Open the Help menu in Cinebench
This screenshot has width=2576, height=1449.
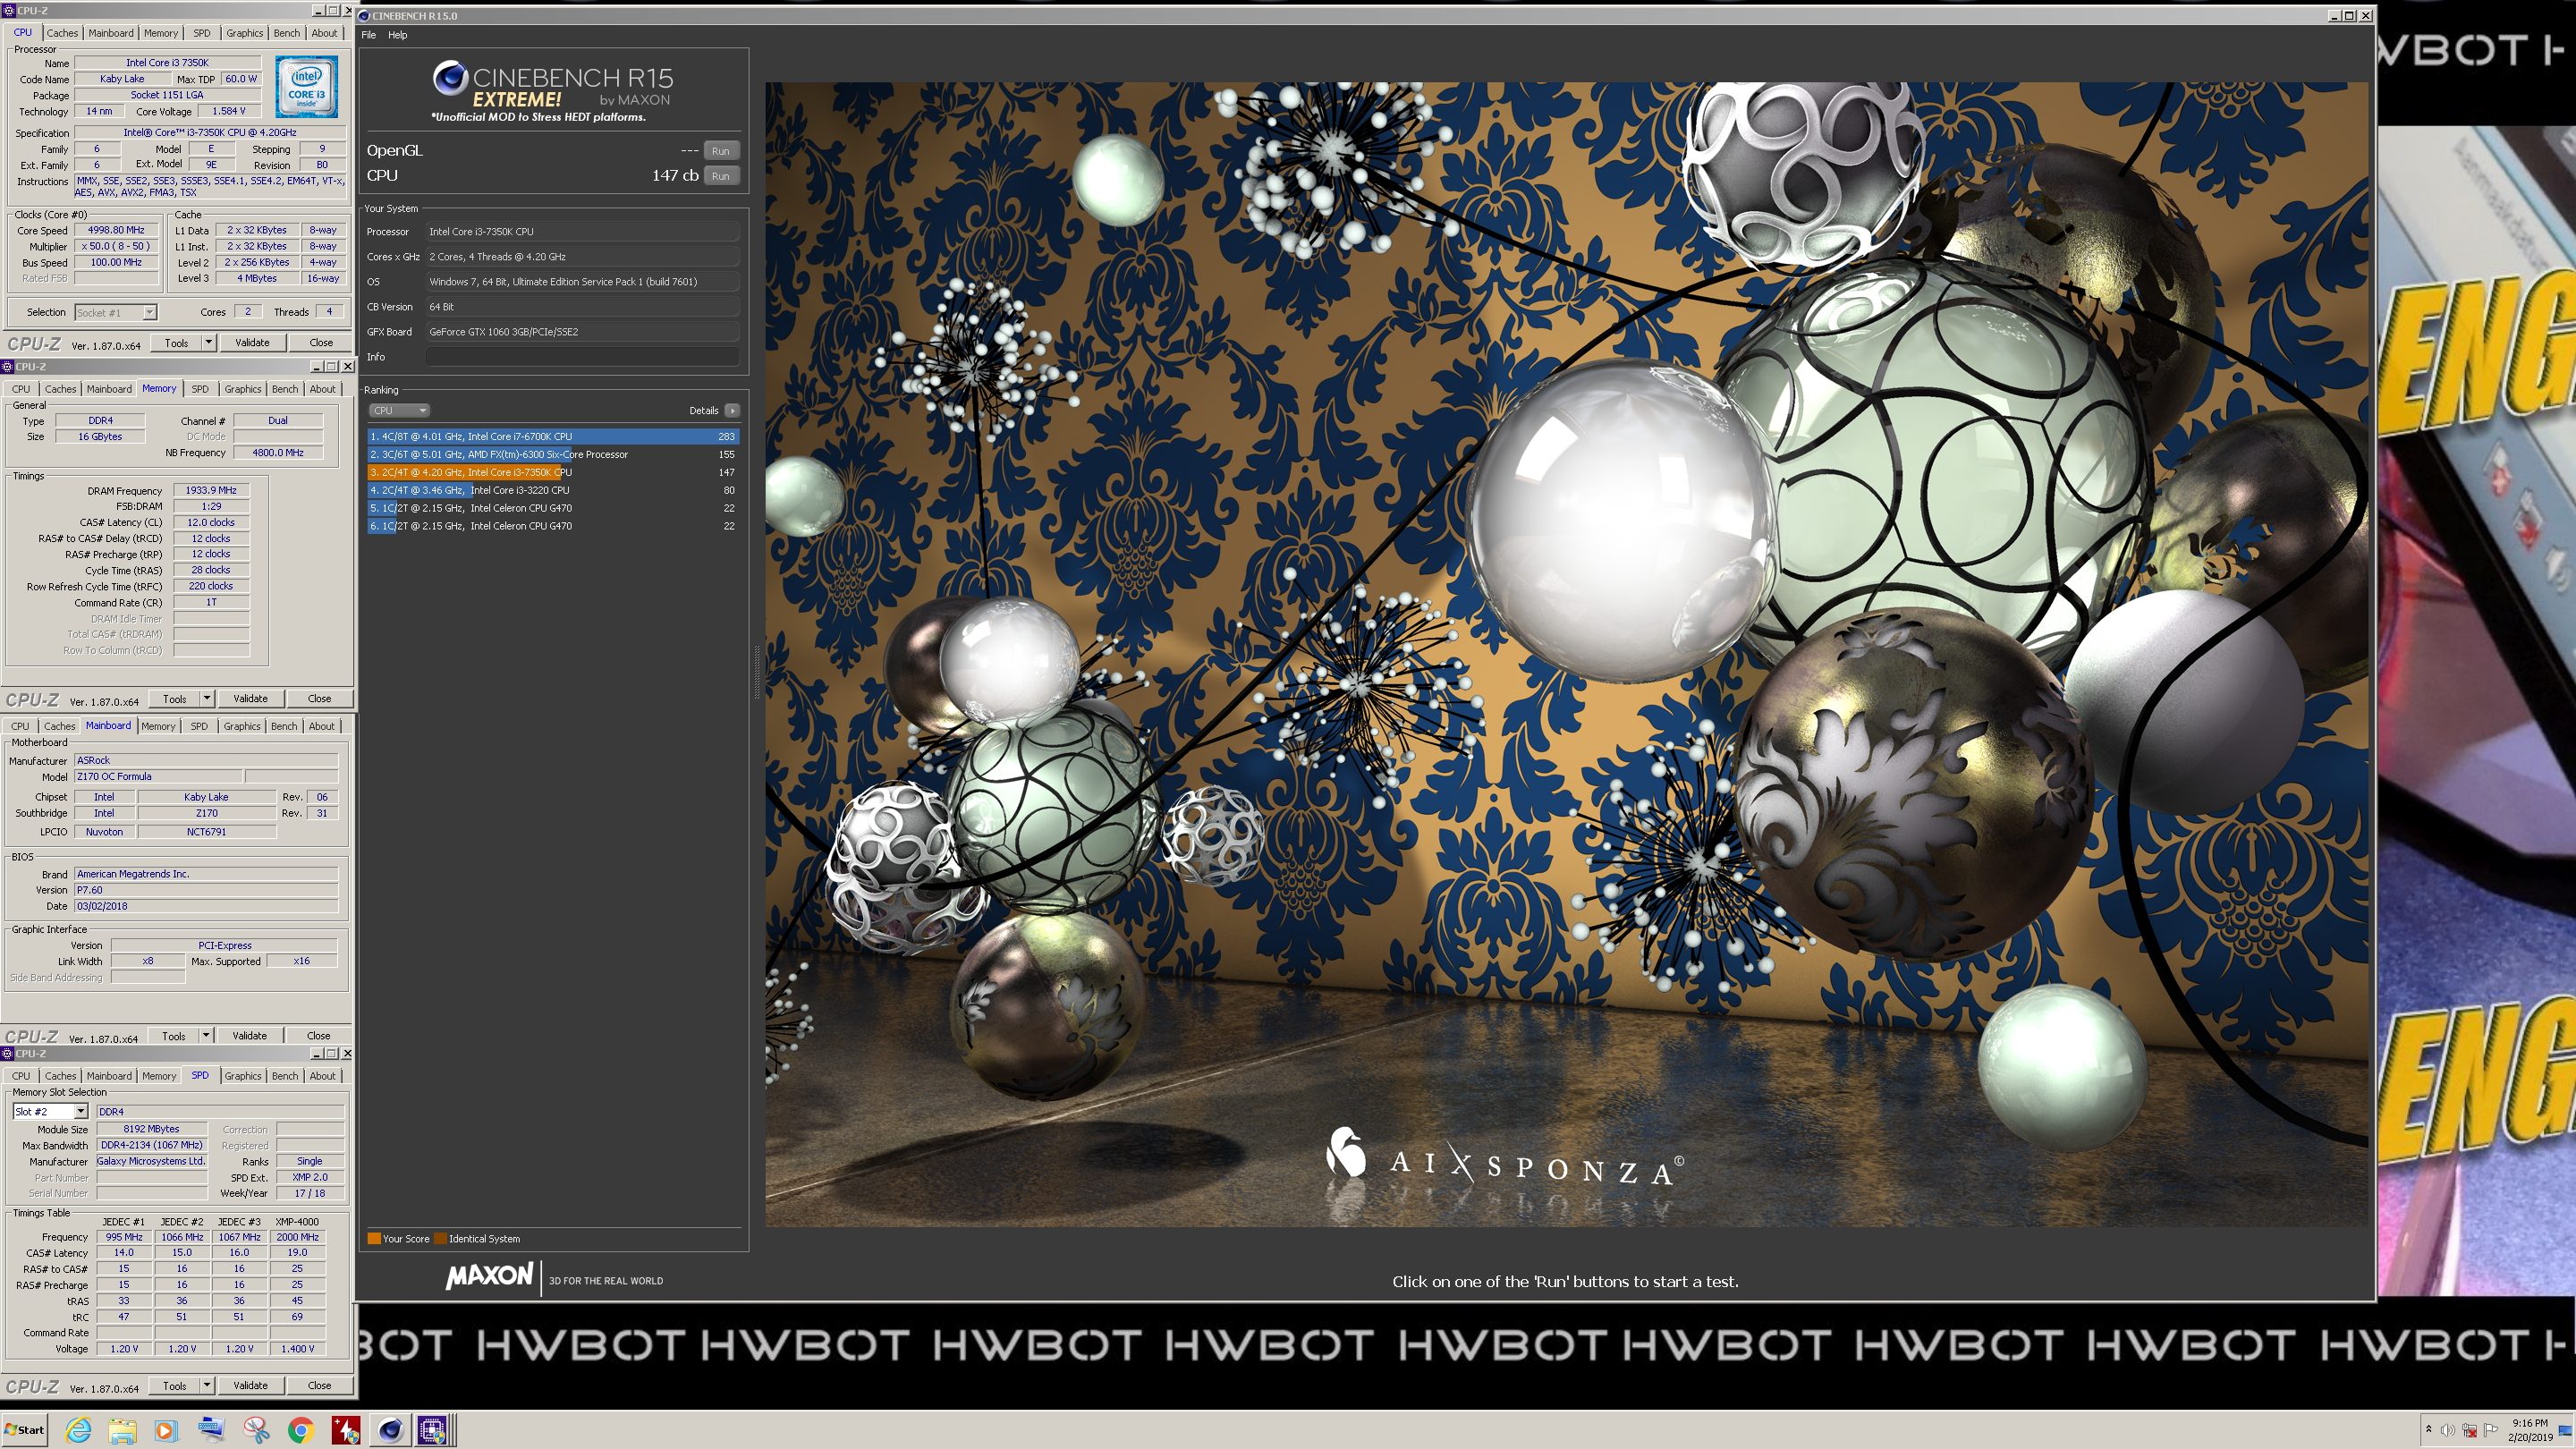pyautogui.click(x=397, y=35)
